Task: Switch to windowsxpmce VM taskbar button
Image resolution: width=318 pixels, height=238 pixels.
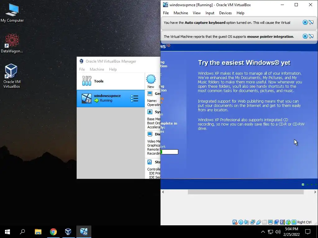Action: (84, 231)
